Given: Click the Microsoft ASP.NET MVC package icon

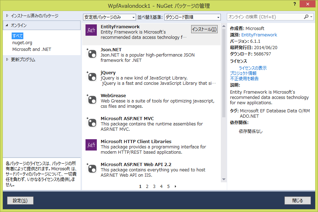Looking at the screenshot, I should (x=92, y=122).
